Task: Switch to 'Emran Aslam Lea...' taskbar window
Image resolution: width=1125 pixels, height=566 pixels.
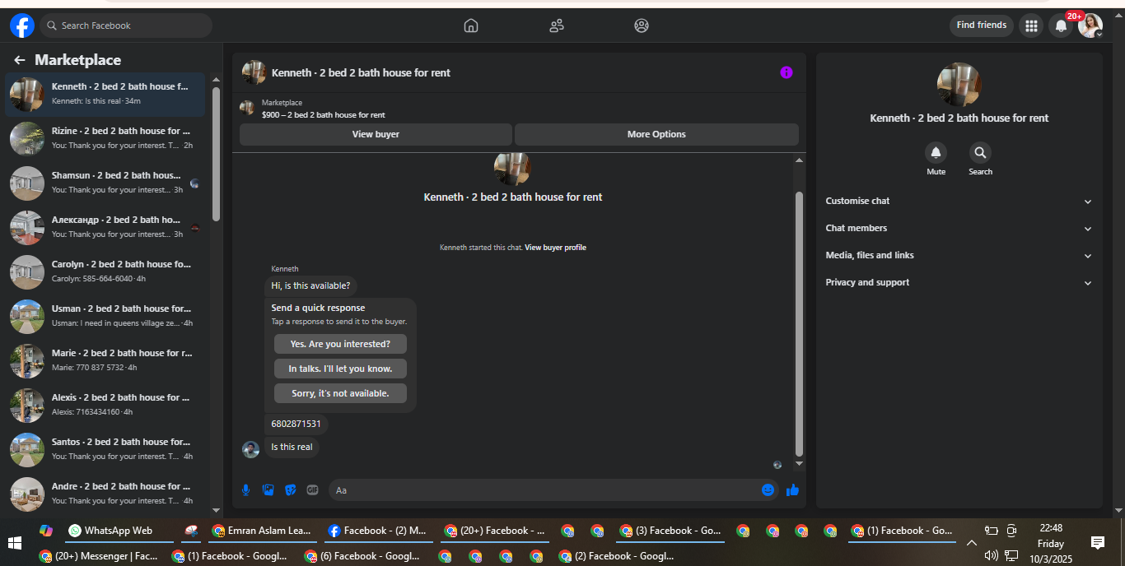Action: click(262, 531)
